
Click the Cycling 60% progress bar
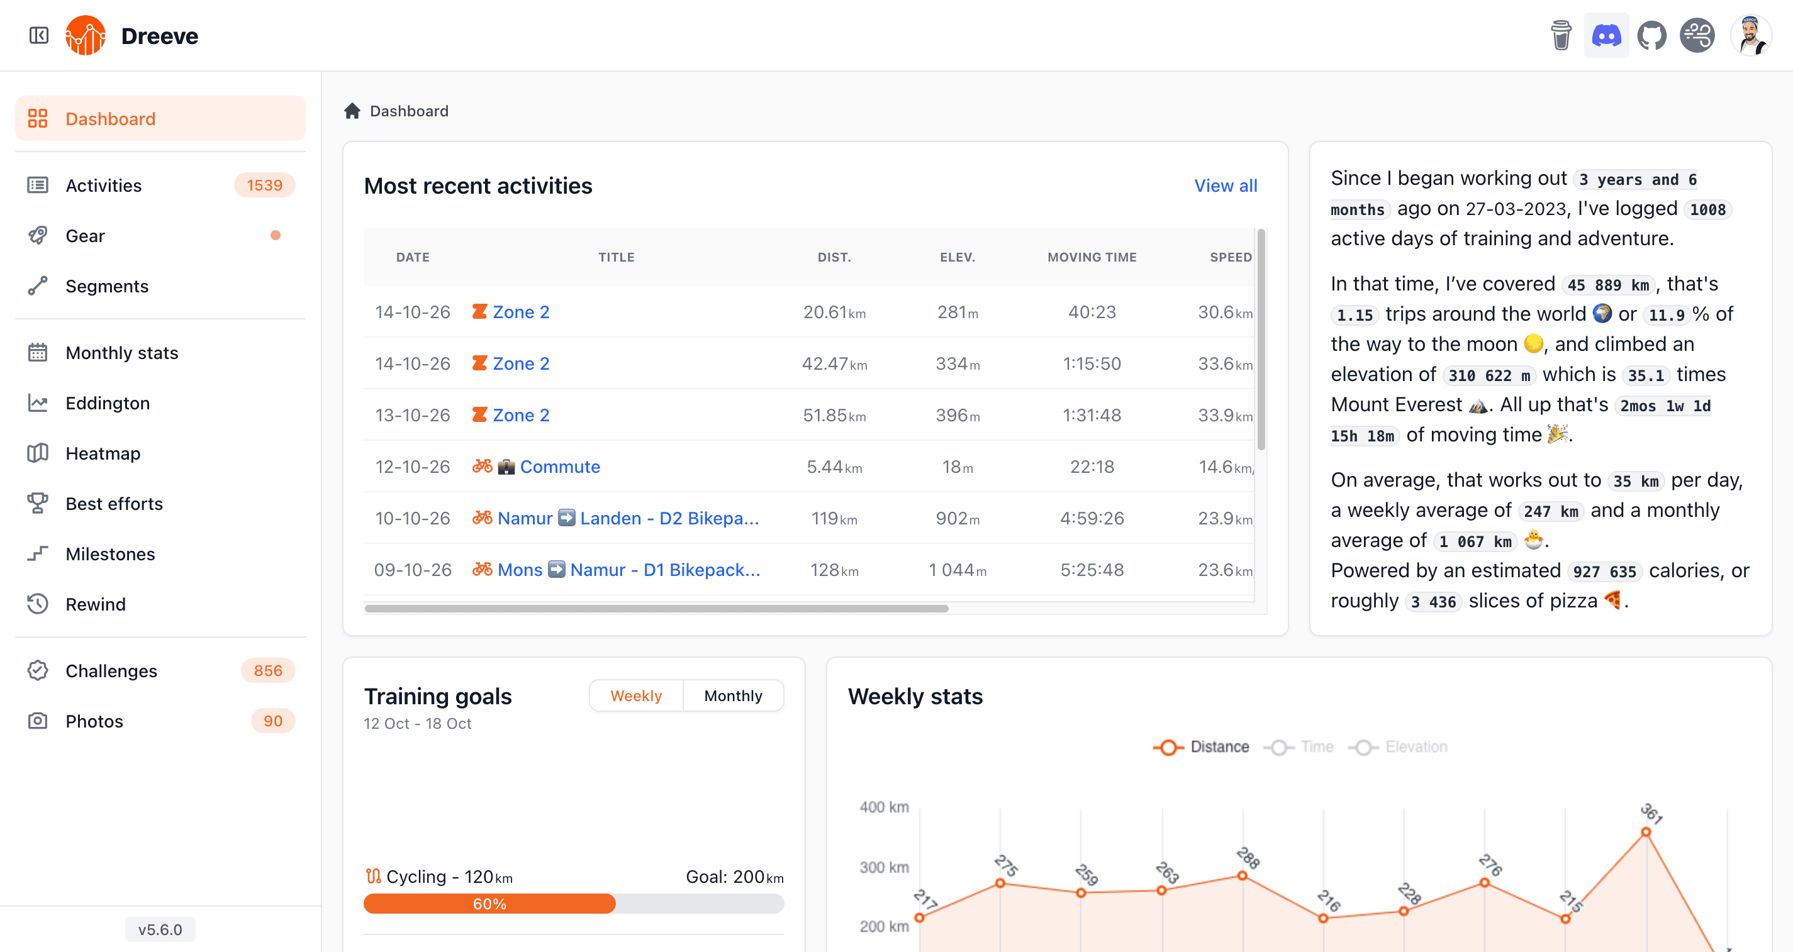[574, 904]
